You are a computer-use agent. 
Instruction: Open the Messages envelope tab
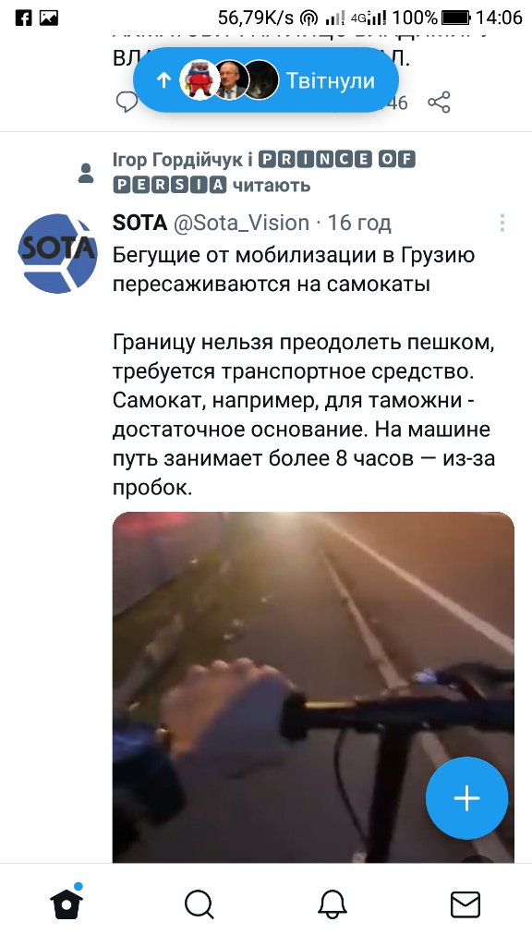point(465,905)
